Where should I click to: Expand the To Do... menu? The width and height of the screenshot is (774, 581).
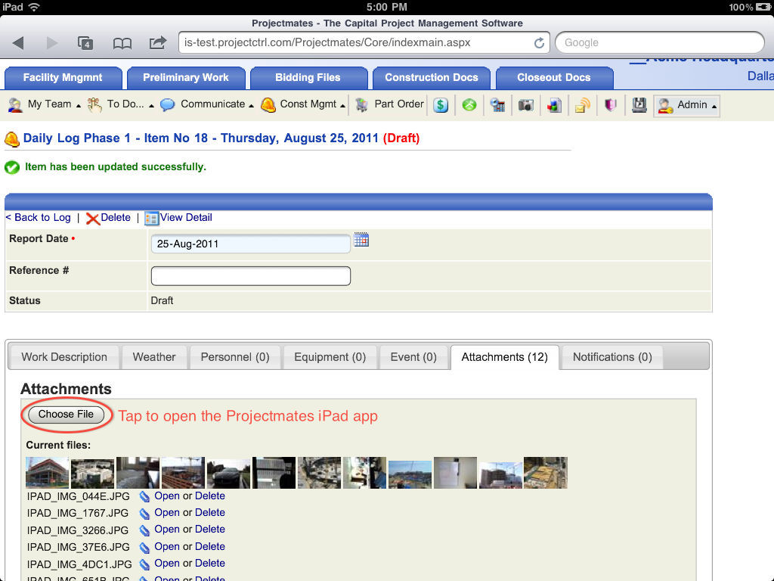click(x=120, y=104)
